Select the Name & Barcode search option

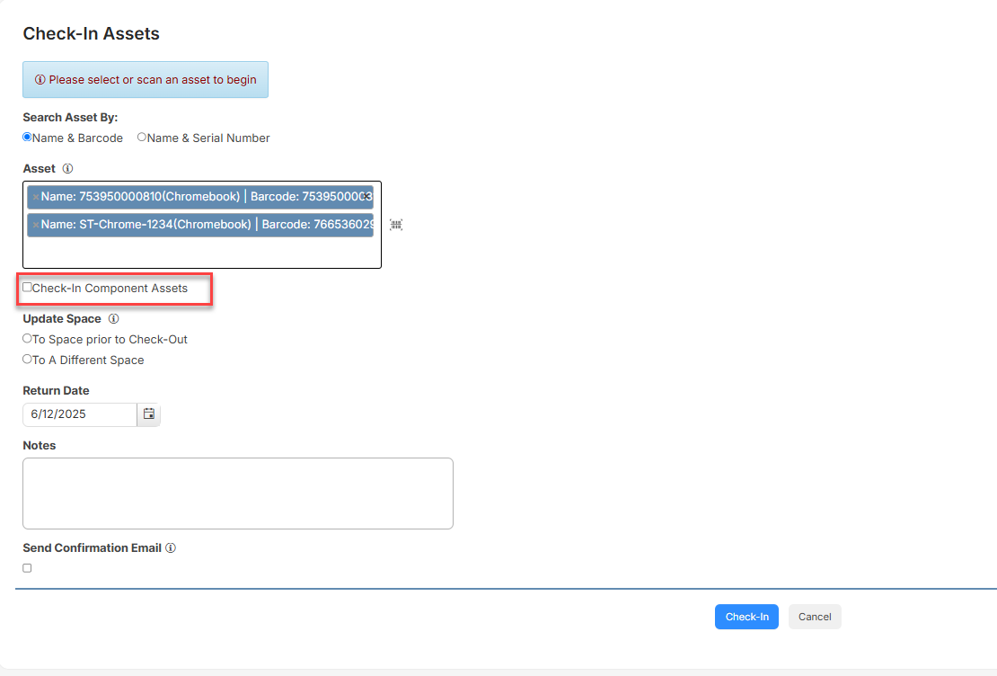tap(27, 138)
